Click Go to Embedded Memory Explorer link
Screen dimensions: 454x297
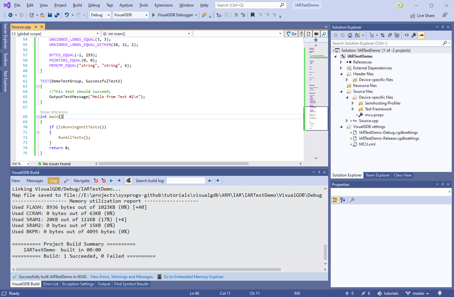click(193, 277)
